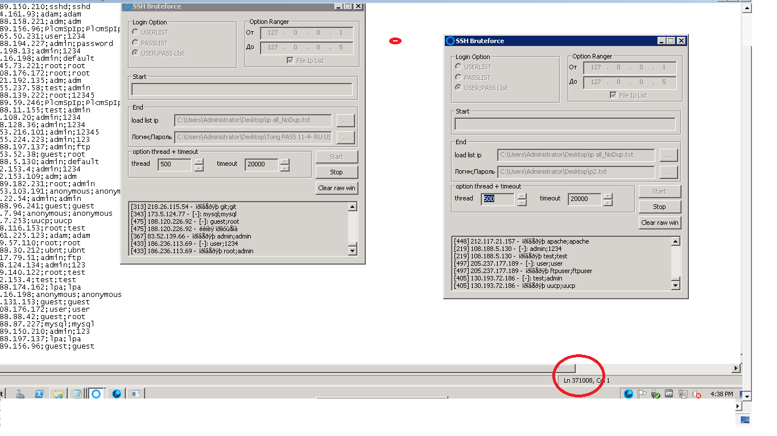This screenshot has height=436, width=777.
Task: Open Server Manager from the taskbar
Action: 20,393
